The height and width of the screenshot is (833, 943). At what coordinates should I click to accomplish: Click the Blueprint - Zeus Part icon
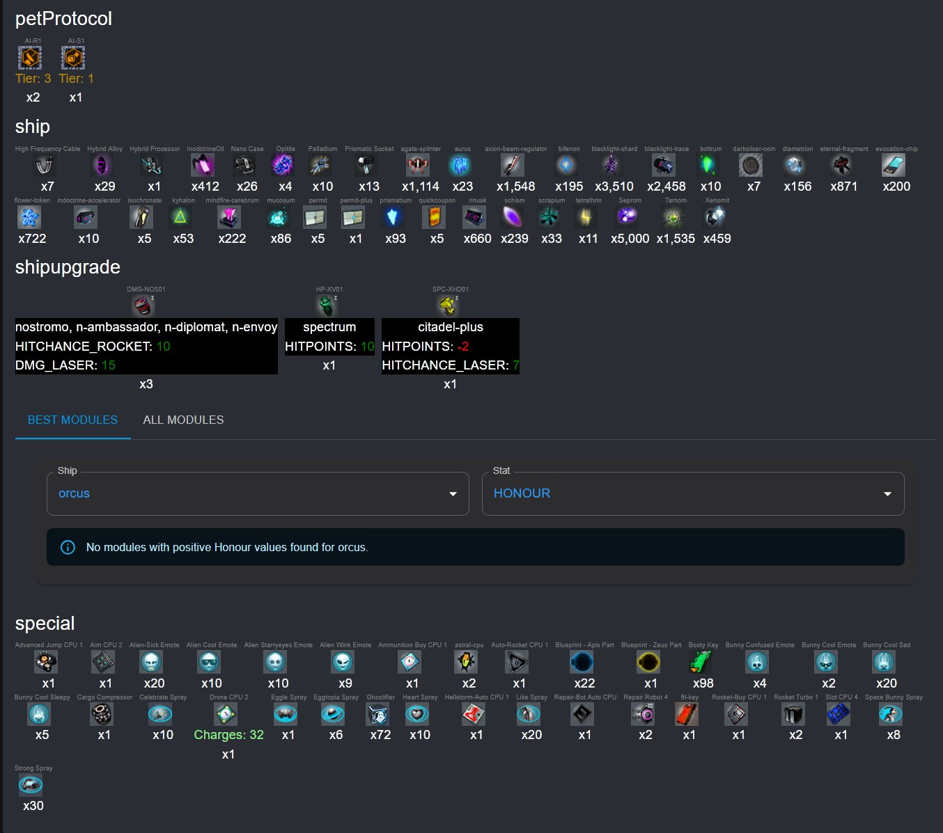click(x=648, y=662)
